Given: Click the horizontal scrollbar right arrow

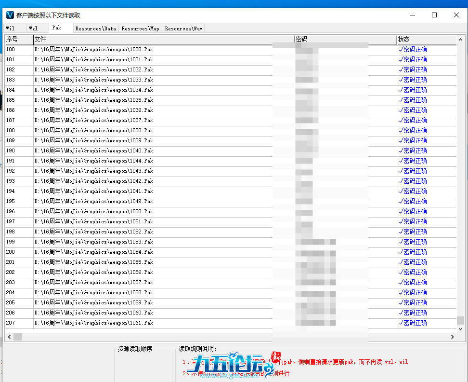Looking at the screenshot, I should coord(453,337).
